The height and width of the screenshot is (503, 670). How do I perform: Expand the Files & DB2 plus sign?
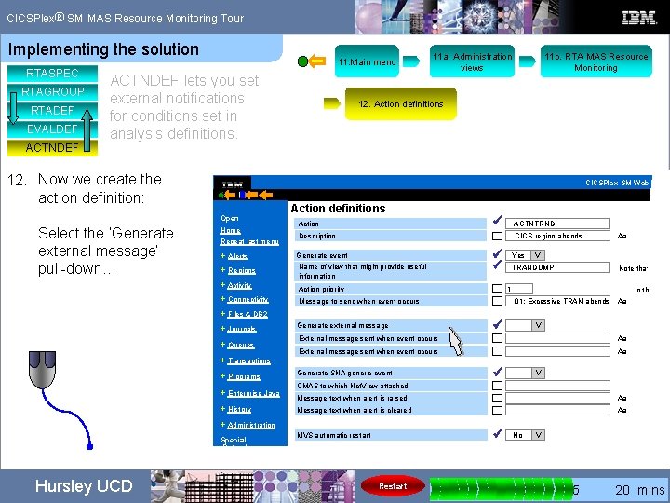222,314
